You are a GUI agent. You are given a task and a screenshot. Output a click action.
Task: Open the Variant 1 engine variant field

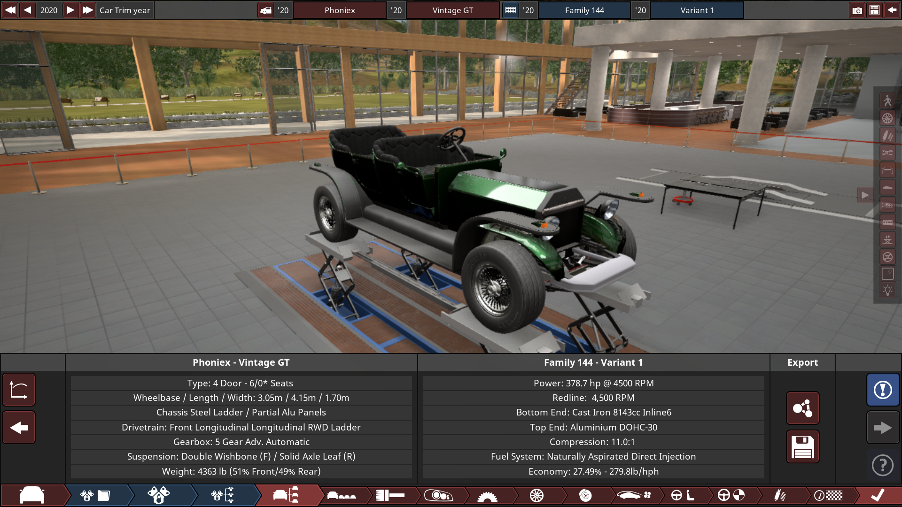tap(697, 10)
